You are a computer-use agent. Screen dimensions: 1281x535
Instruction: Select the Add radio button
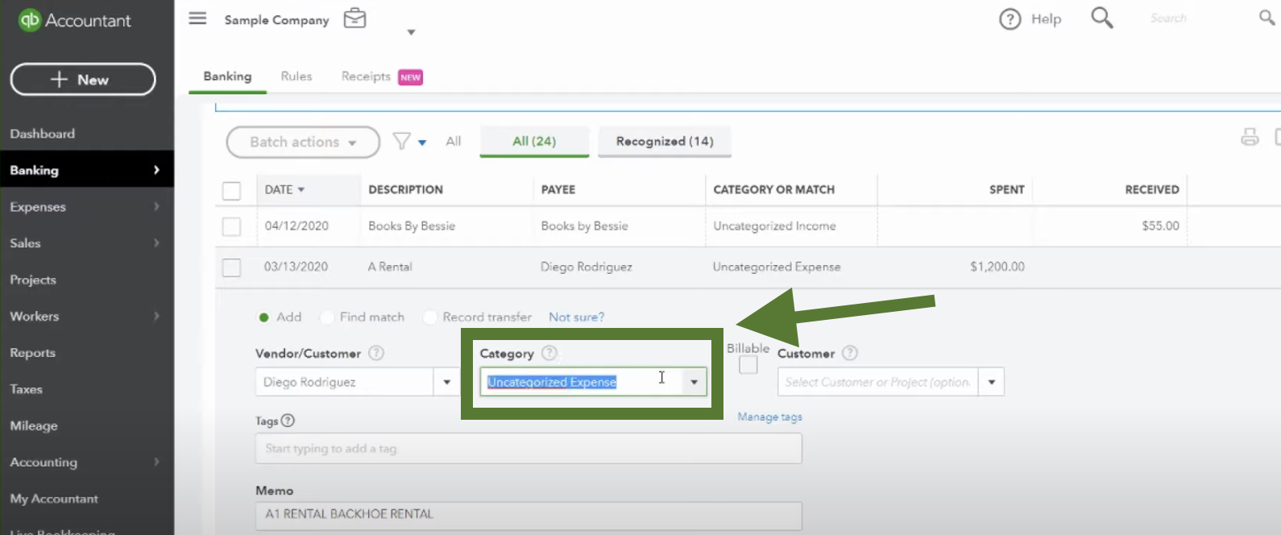[263, 317]
